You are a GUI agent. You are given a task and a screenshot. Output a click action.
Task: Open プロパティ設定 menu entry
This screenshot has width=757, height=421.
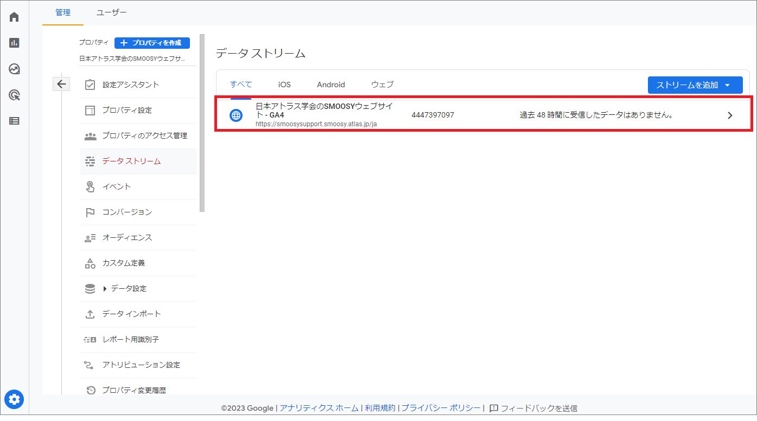[127, 110]
